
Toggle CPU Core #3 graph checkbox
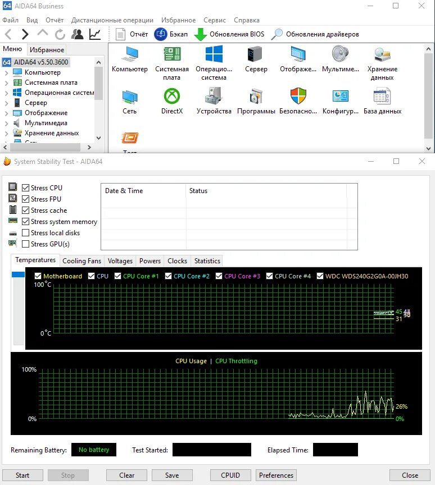click(219, 276)
